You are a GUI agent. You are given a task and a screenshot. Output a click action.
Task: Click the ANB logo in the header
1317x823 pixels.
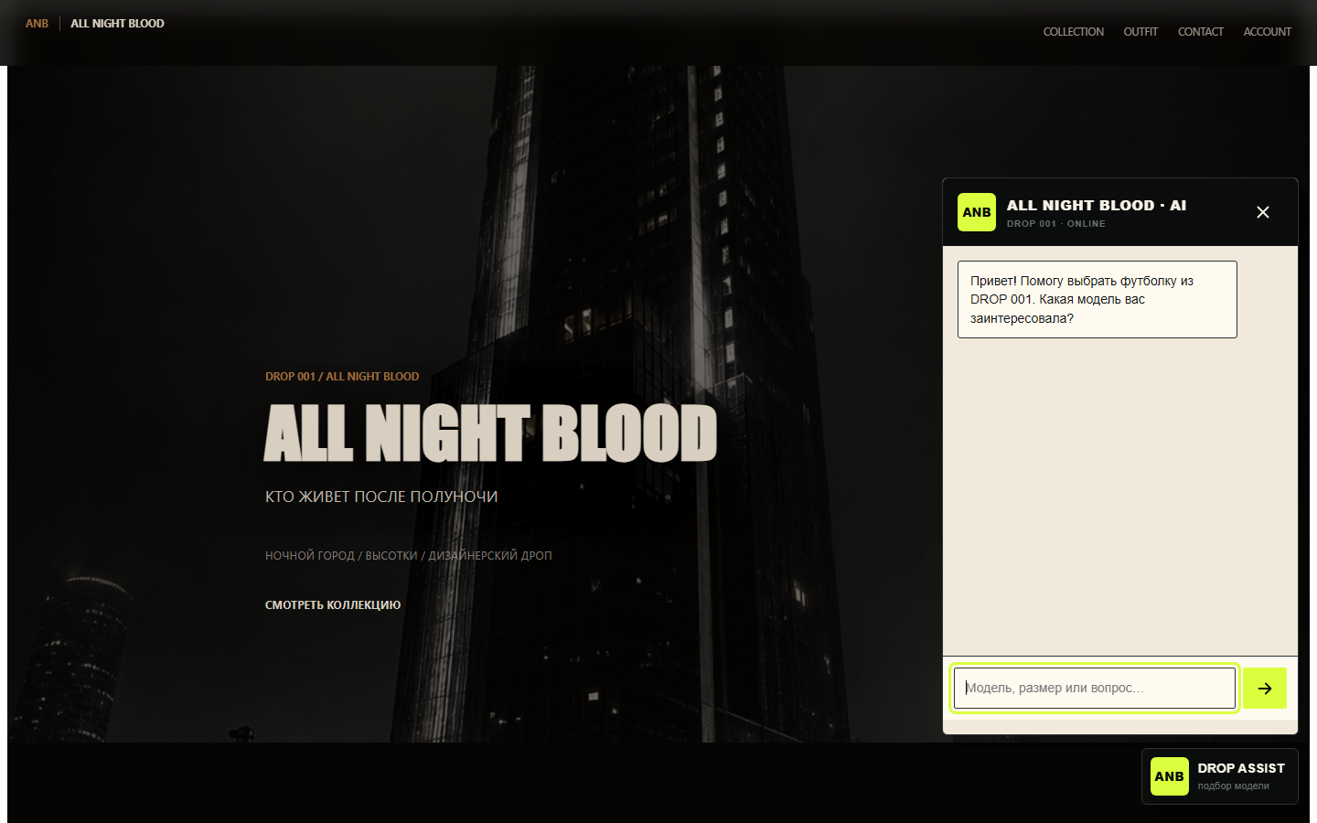pos(37,24)
